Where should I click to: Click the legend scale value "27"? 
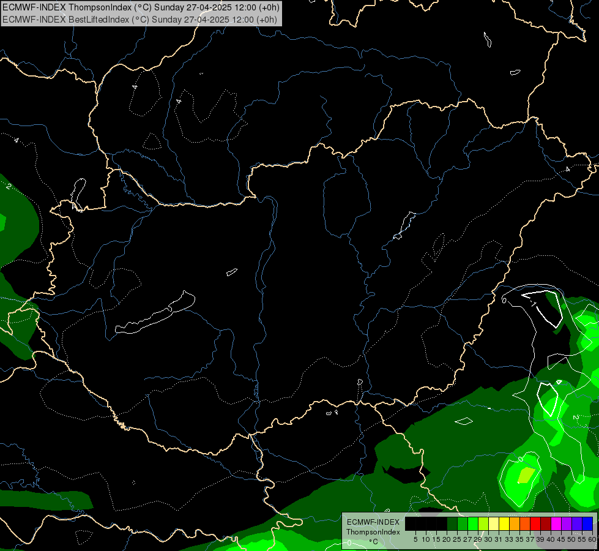(467, 539)
